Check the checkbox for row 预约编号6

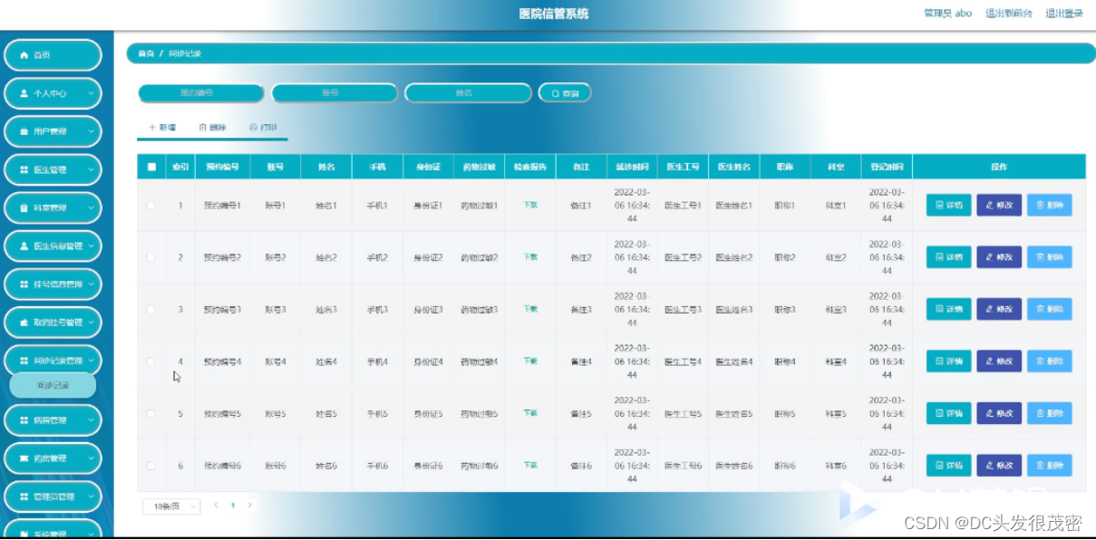pos(150,466)
